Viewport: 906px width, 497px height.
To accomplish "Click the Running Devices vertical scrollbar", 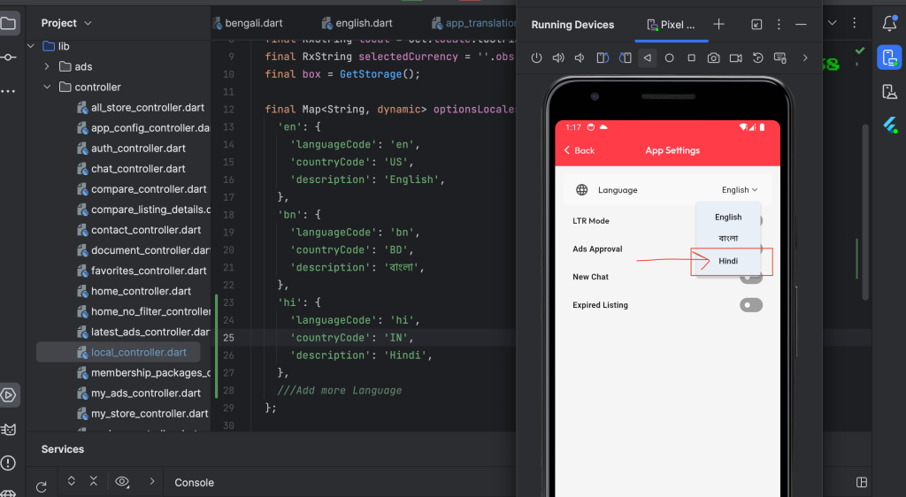I will tap(865, 212).
